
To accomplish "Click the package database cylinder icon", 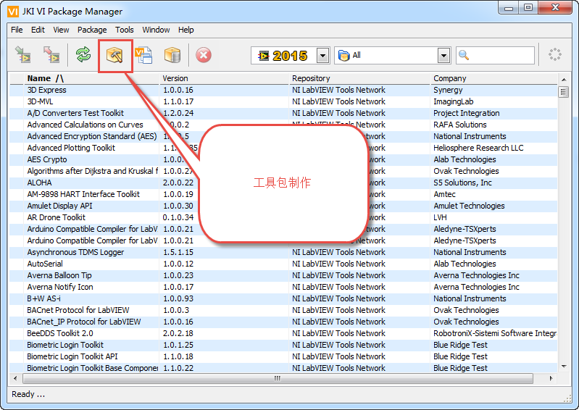I will coord(172,55).
